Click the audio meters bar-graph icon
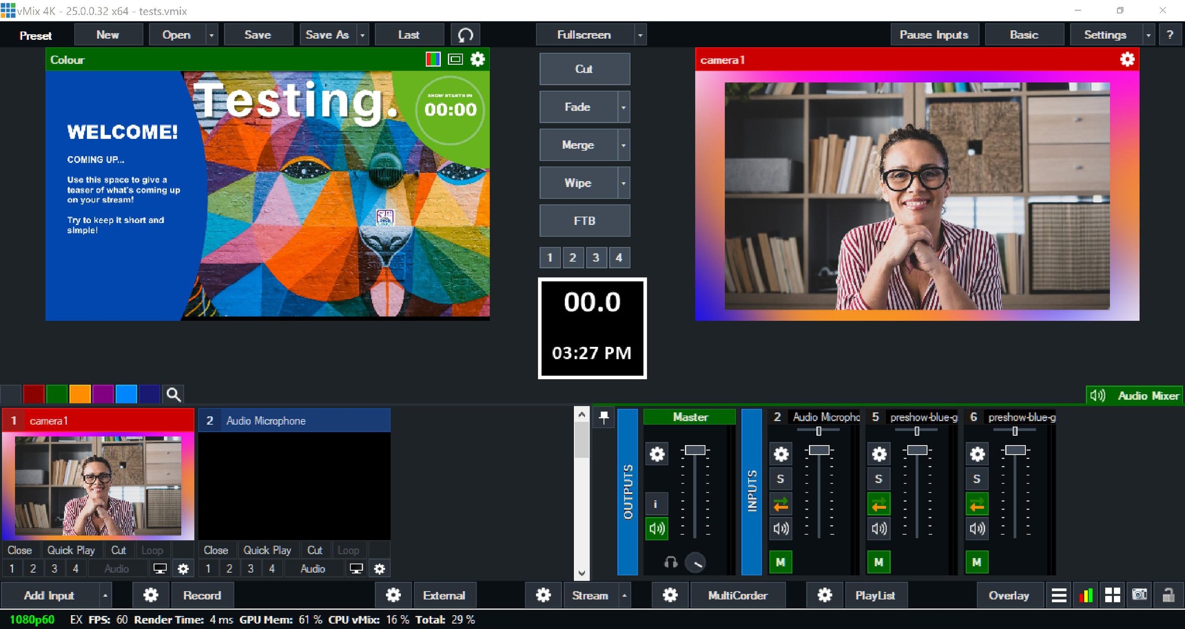This screenshot has height=629, width=1185. pyautogui.click(x=1085, y=595)
